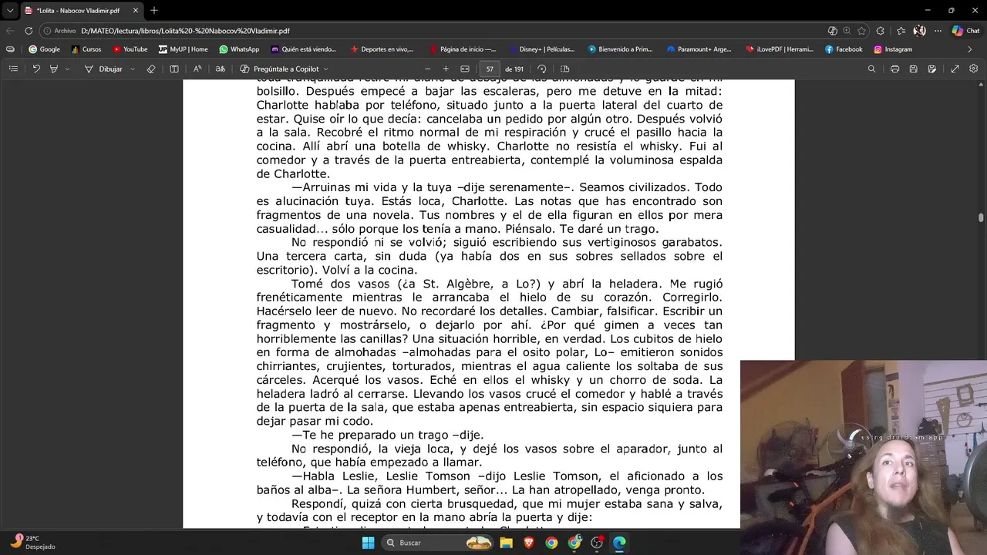
Task: Show more bookmarks overflow chevron
Action: tap(970, 49)
